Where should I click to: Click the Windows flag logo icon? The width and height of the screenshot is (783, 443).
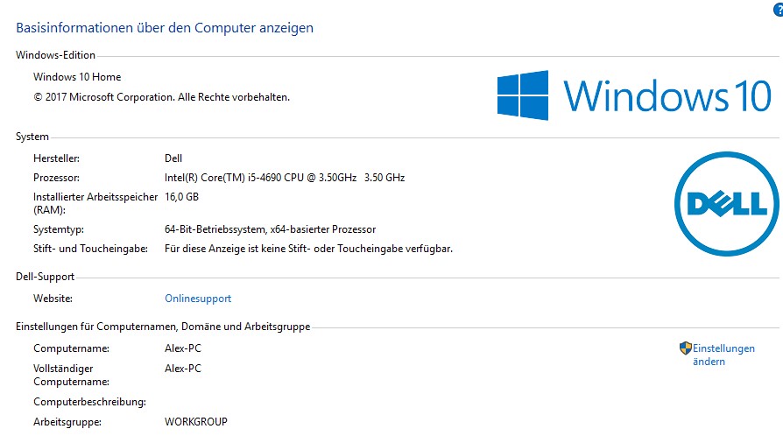(x=523, y=95)
